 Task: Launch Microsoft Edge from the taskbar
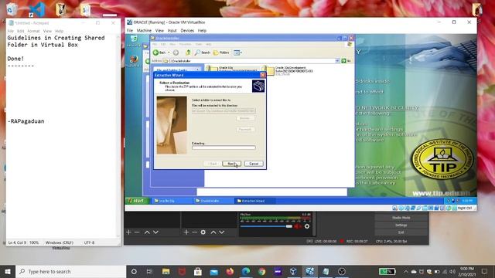pyautogui.click(x=246, y=271)
